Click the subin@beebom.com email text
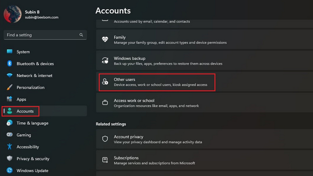Screen dimensions: 313x176 click(42, 18)
